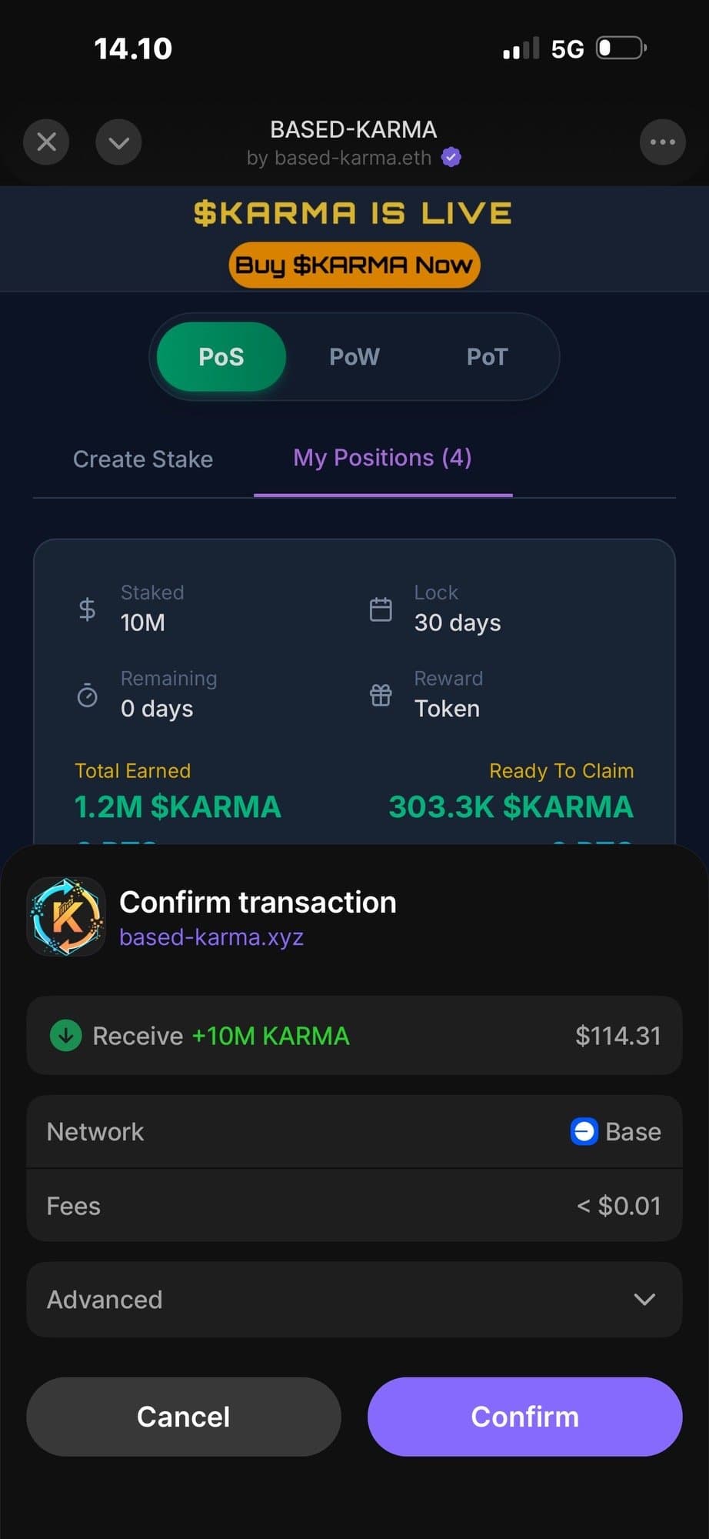Minimize app using the chevron-down button
709x1539 pixels.
pos(118,142)
